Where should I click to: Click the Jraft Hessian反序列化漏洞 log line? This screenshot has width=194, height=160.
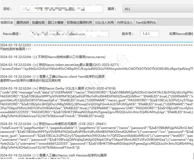click(x=73, y=155)
